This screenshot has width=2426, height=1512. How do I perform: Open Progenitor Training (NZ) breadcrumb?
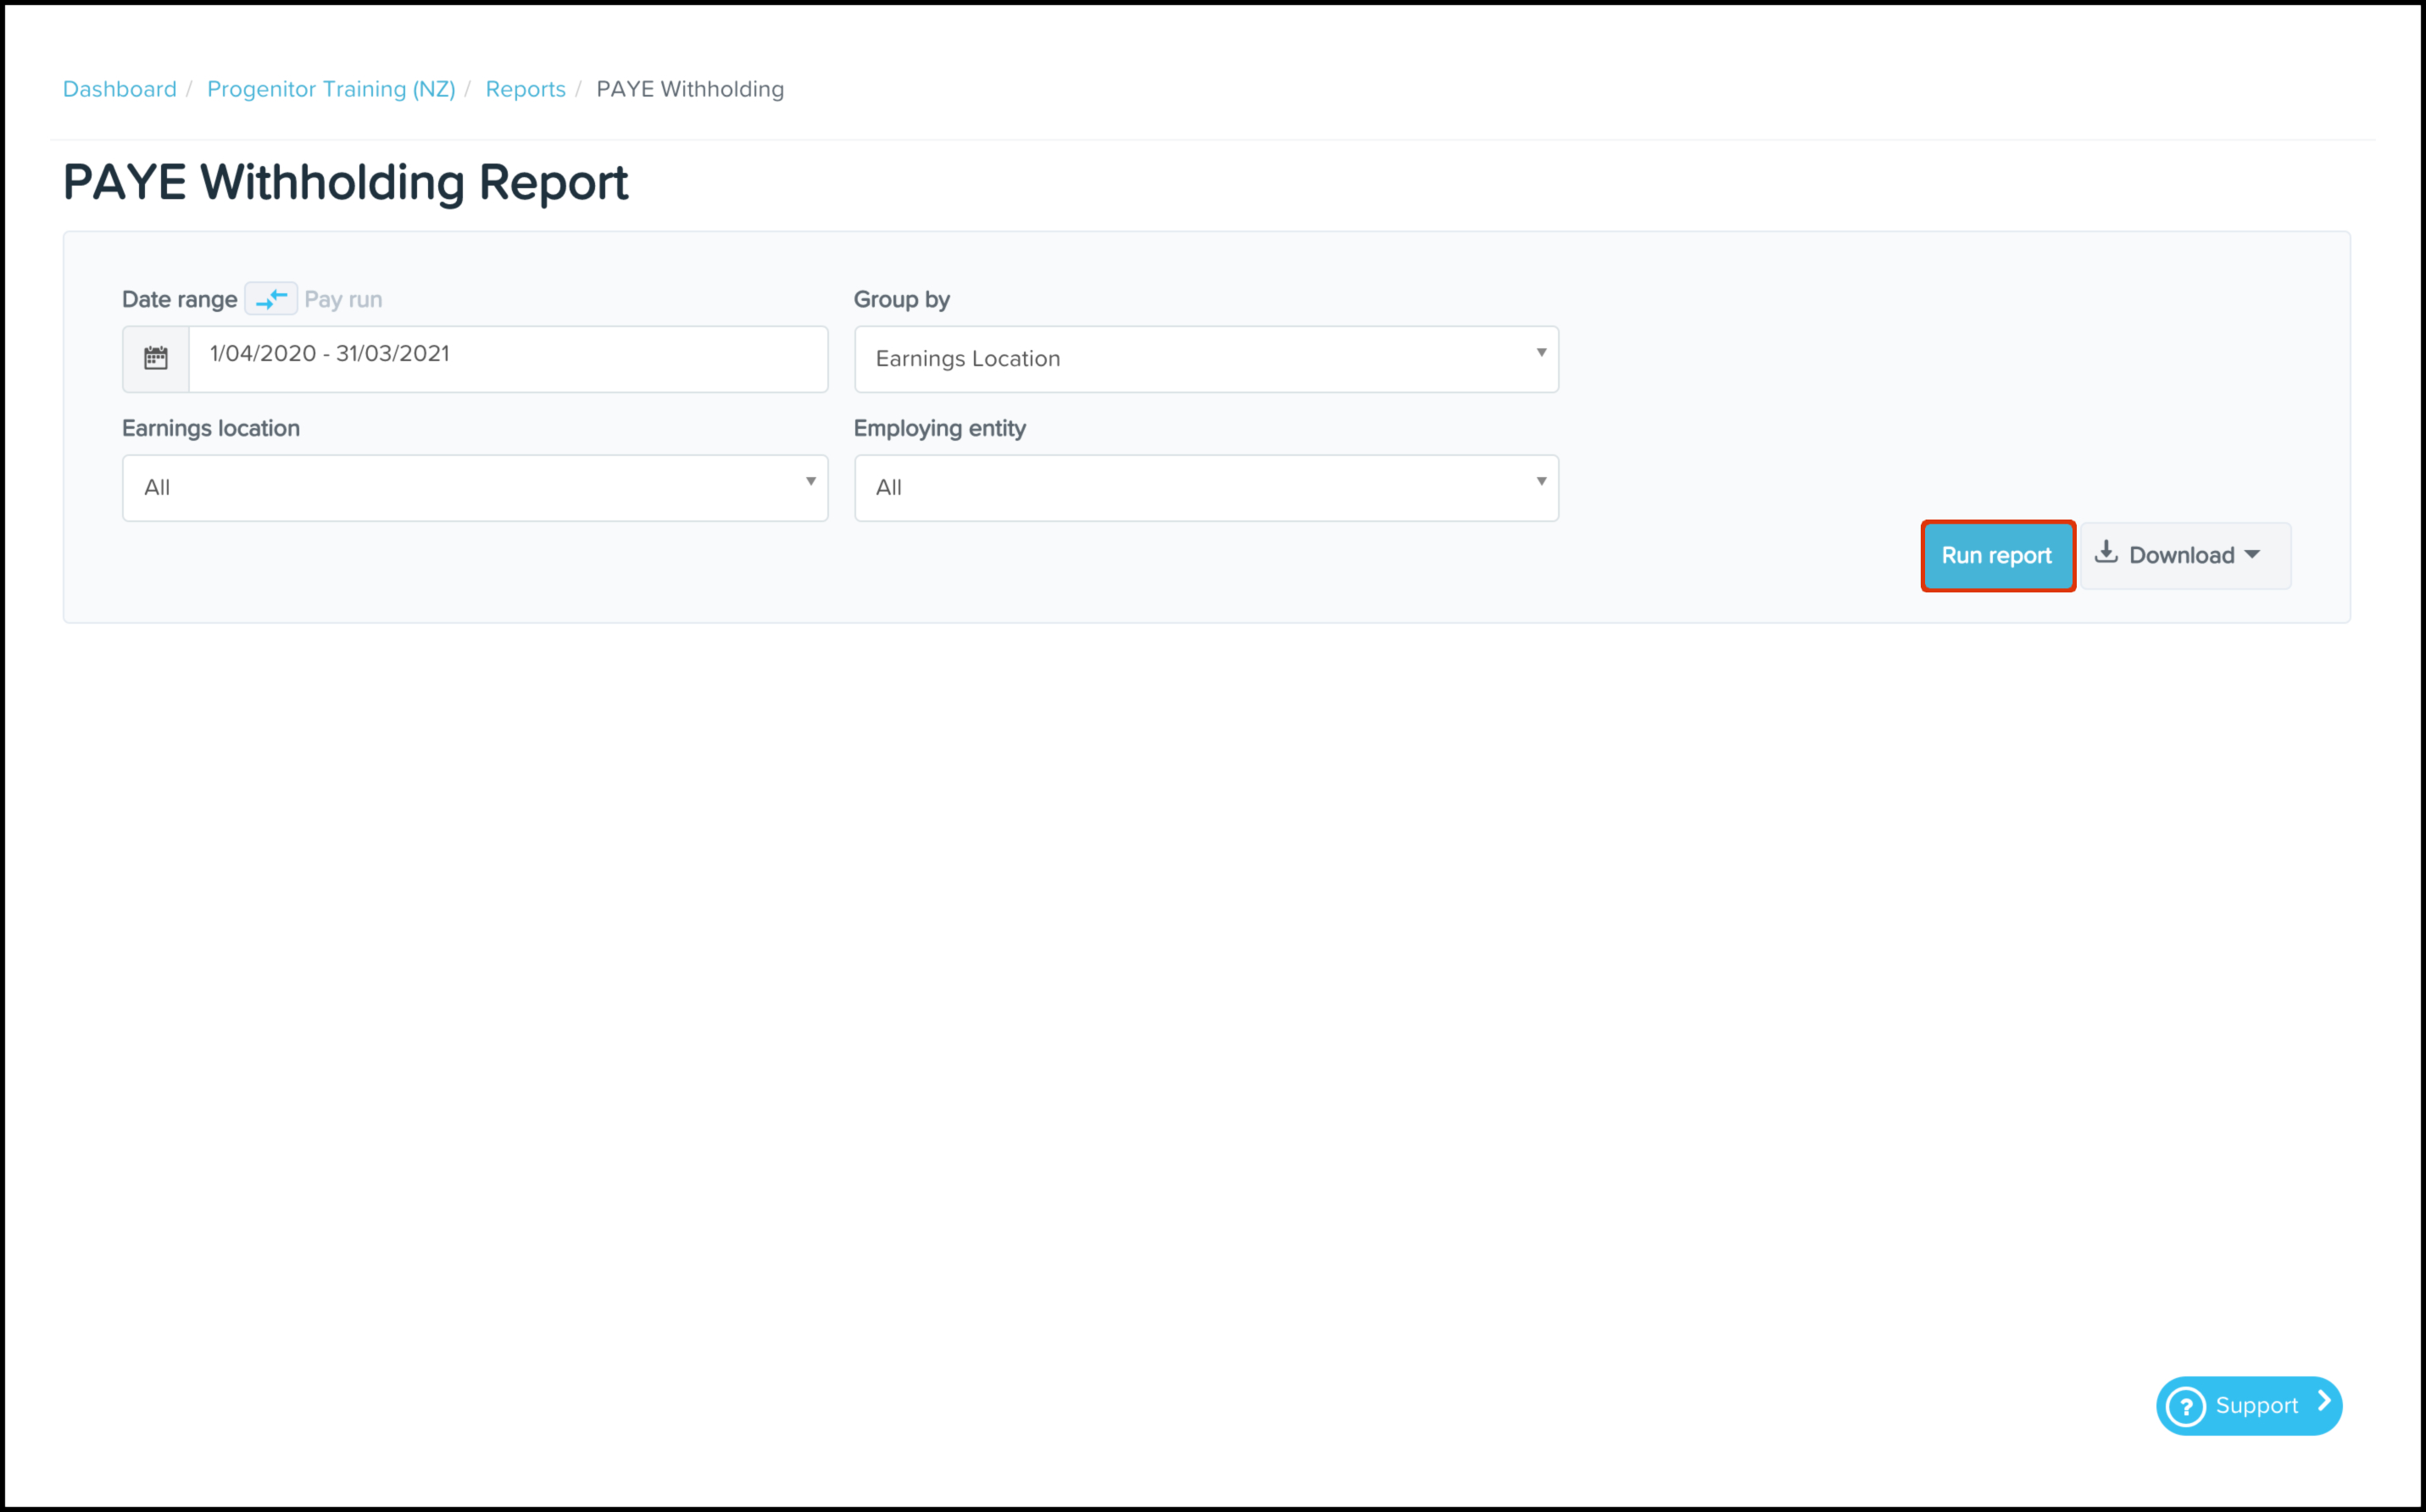point(331,89)
